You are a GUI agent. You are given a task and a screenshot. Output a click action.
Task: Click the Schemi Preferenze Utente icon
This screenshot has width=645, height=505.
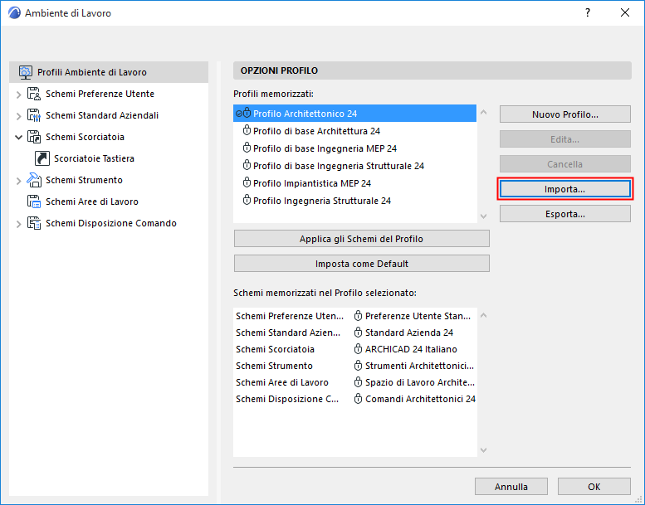[x=34, y=94]
